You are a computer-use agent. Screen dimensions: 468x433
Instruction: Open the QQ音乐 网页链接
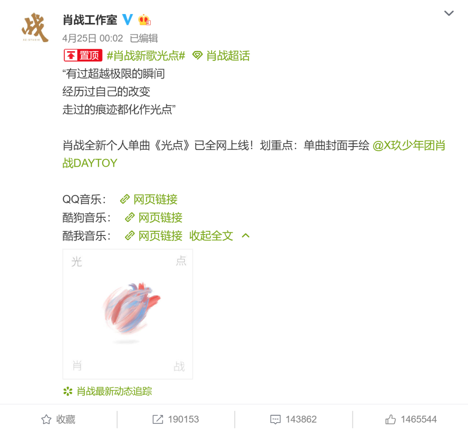pyautogui.click(x=149, y=199)
